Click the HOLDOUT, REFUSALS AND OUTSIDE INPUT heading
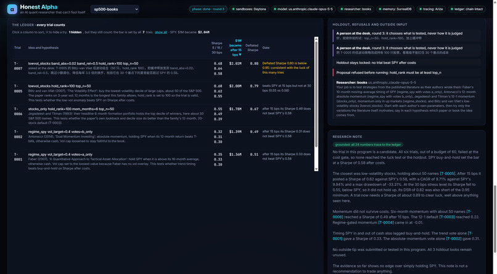 point(370,25)
